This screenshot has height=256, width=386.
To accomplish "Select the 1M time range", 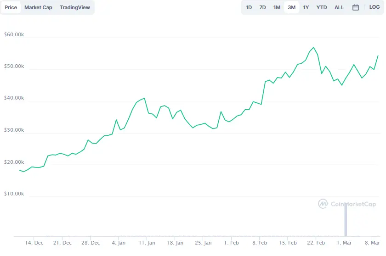I will click(277, 7).
